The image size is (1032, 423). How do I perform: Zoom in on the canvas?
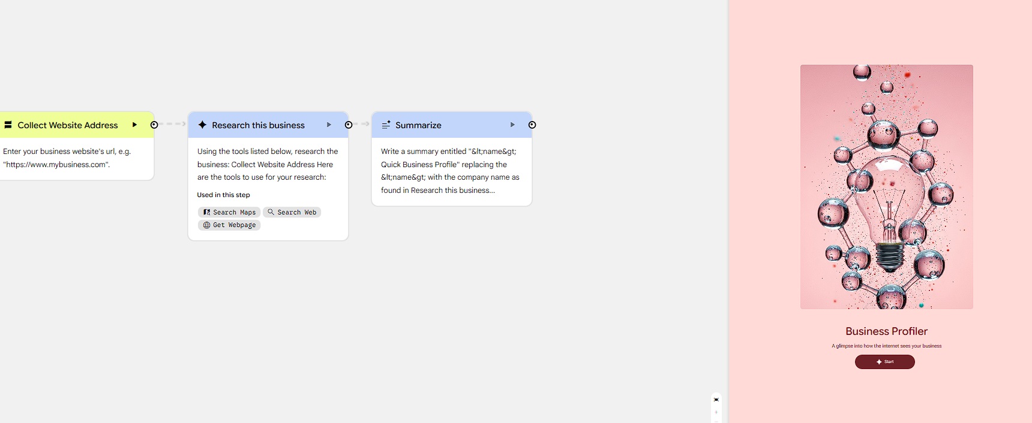pyautogui.click(x=716, y=412)
